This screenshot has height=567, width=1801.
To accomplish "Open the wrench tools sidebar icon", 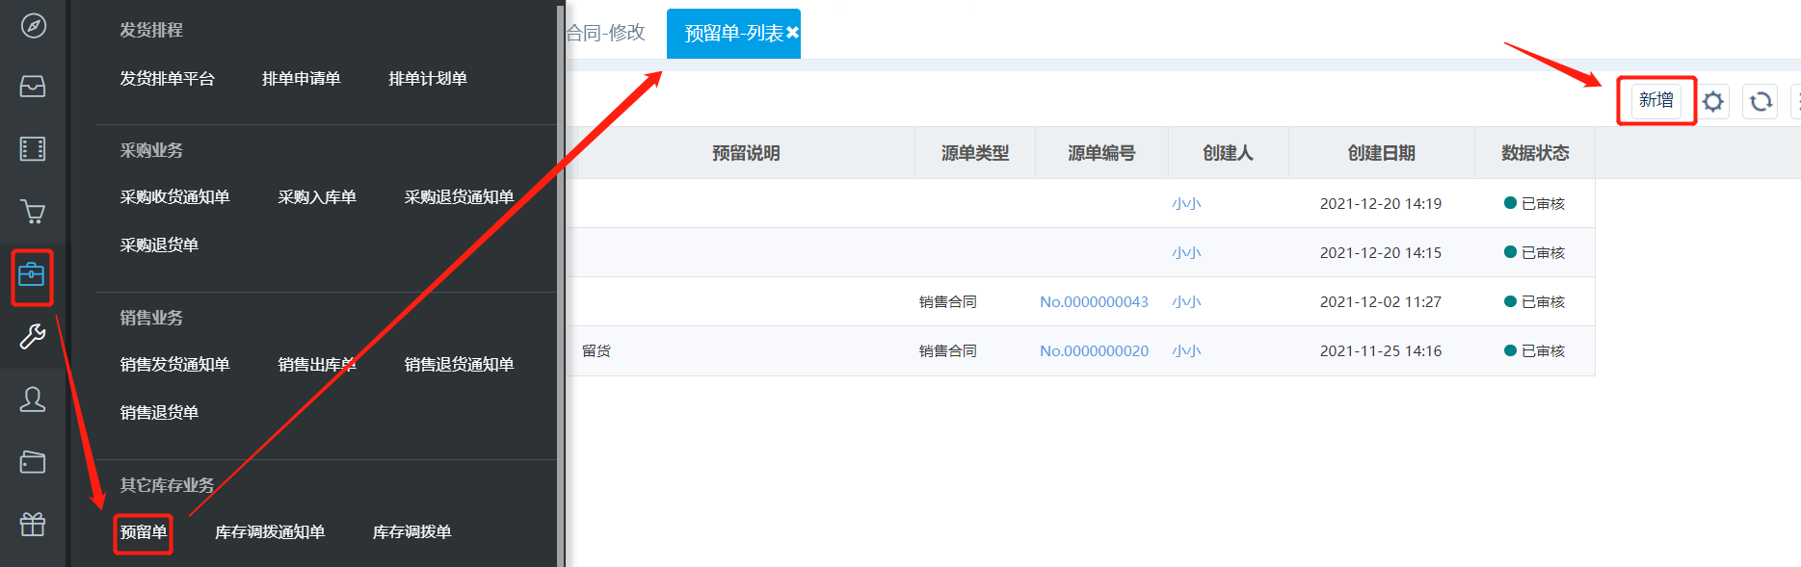I will (x=33, y=336).
